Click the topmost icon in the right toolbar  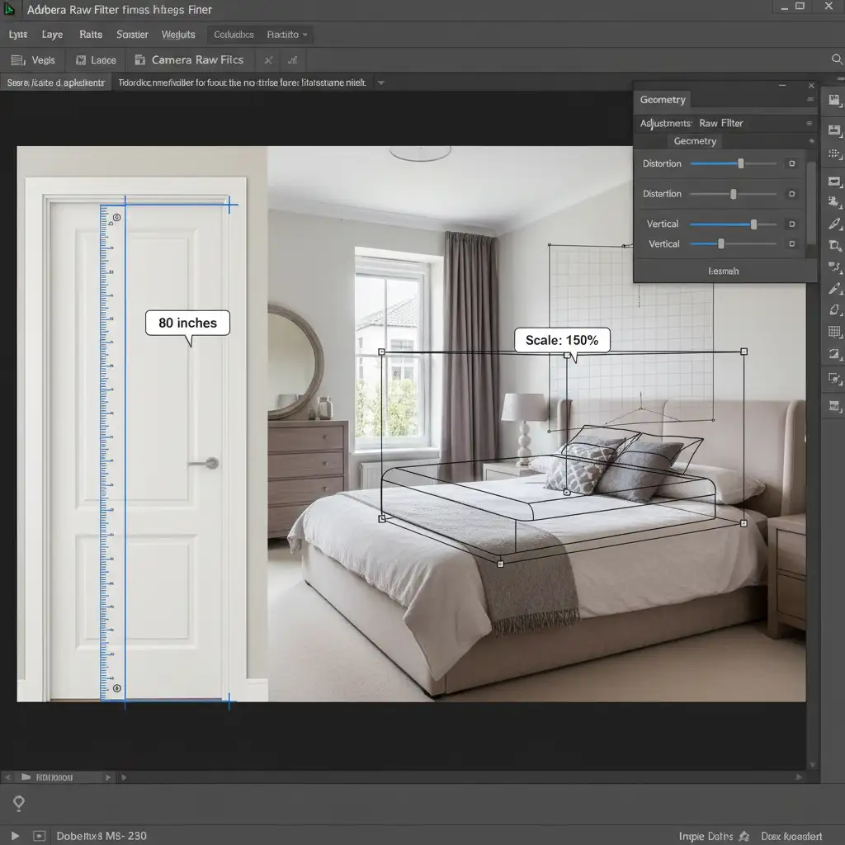point(834,99)
